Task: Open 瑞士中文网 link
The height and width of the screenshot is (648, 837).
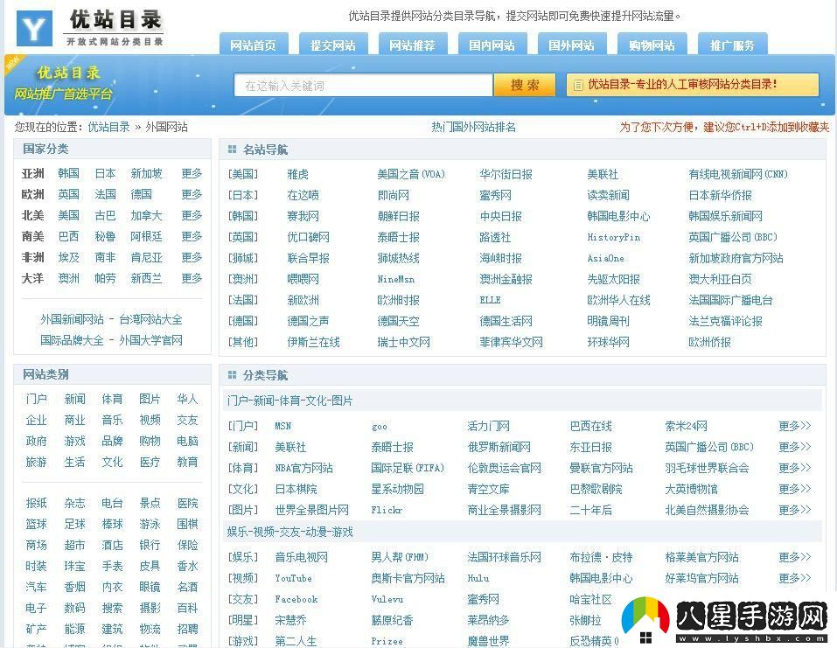Action: tap(403, 342)
